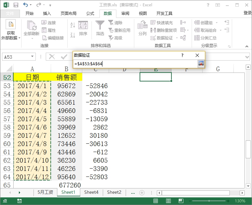The width and height of the screenshot is (252, 205).
Task: Switch to Page Break Preview icon
Action: pyautogui.click(x=181, y=201)
